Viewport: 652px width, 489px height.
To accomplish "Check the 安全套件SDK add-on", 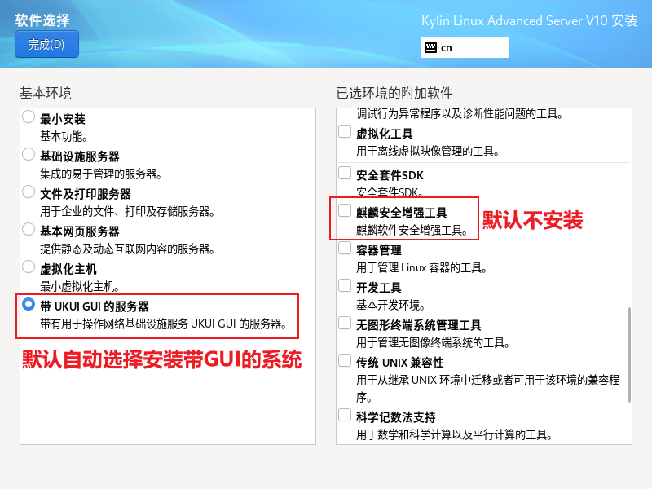I will click(345, 174).
